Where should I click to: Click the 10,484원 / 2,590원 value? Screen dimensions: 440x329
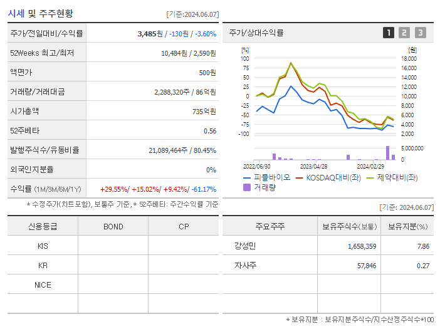tap(189, 53)
